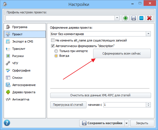
Task: Expand the Профиль настроек проекта dropdown
Action: coord(117,18)
